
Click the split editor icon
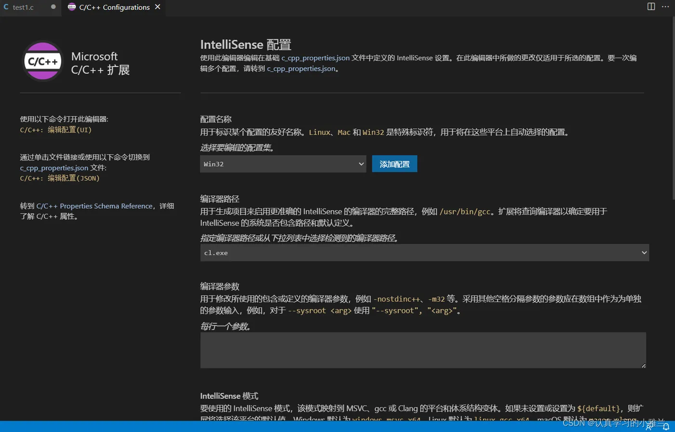point(651,7)
